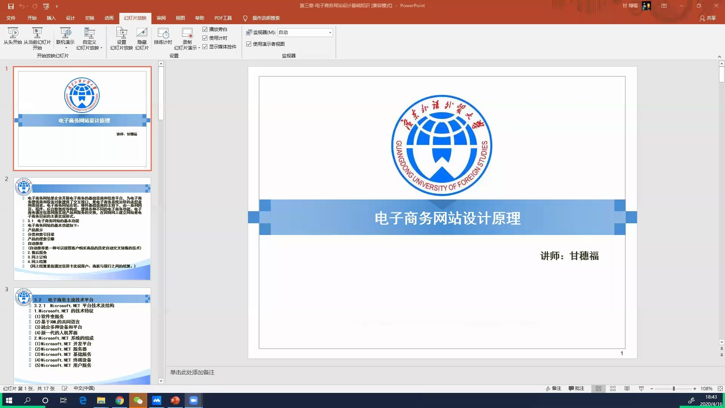This screenshot has width=725, height=408.
Task: Switch to Reading view icon
Action: (627, 388)
